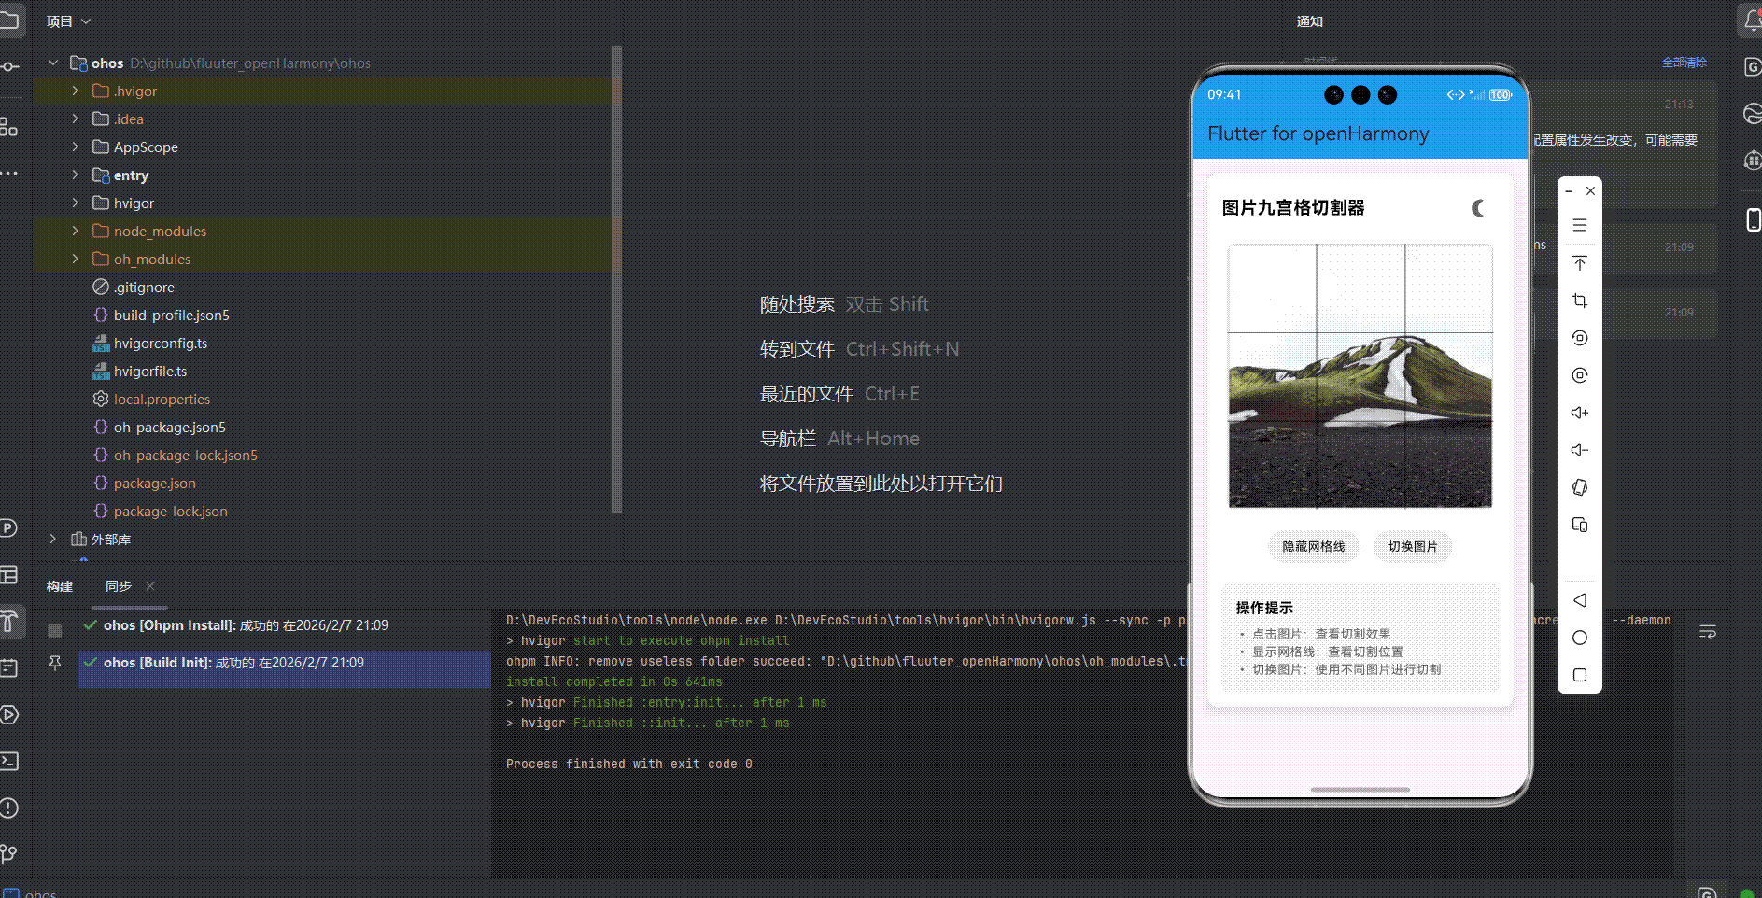
Task: Click the pin icon in the build panel
Action: click(x=55, y=663)
